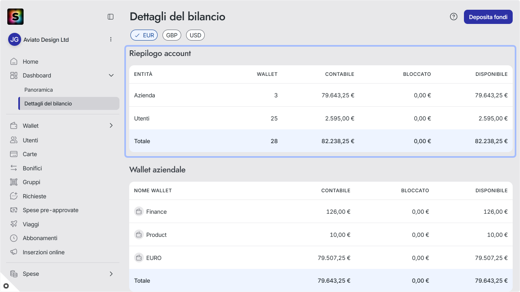Image resolution: width=520 pixels, height=292 pixels.
Task: Click the Spese pre-approvate icon
Action: [14, 210]
